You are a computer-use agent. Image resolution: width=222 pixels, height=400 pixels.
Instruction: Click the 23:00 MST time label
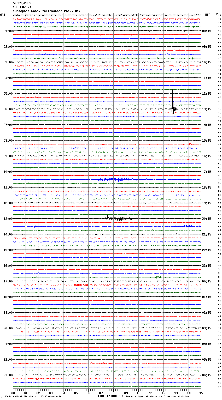click(x=8, y=375)
